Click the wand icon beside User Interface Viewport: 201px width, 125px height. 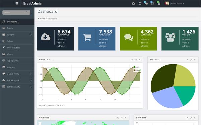click(4, 47)
